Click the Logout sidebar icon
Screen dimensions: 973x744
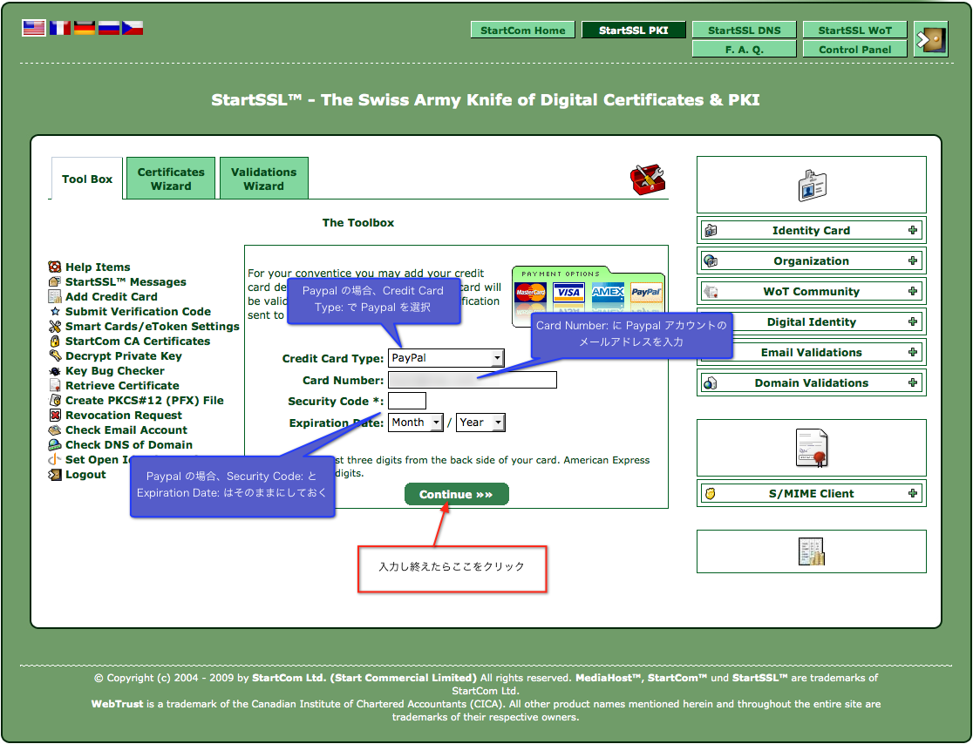coord(55,475)
